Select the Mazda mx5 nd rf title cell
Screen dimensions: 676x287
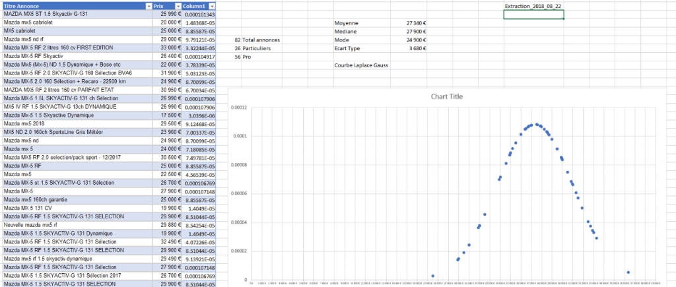[x=77, y=39]
